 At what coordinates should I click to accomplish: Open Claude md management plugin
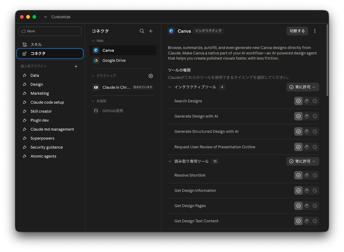pos(50,129)
